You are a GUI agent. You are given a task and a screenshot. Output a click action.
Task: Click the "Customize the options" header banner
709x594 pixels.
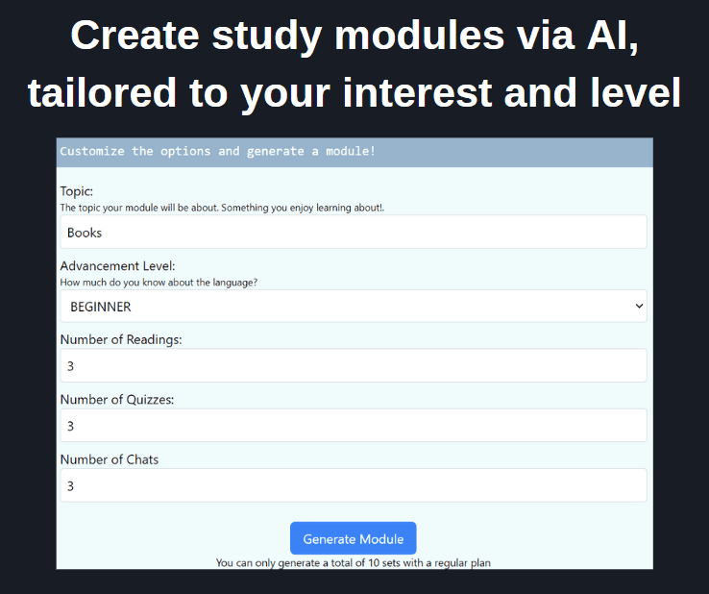(218, 152)
